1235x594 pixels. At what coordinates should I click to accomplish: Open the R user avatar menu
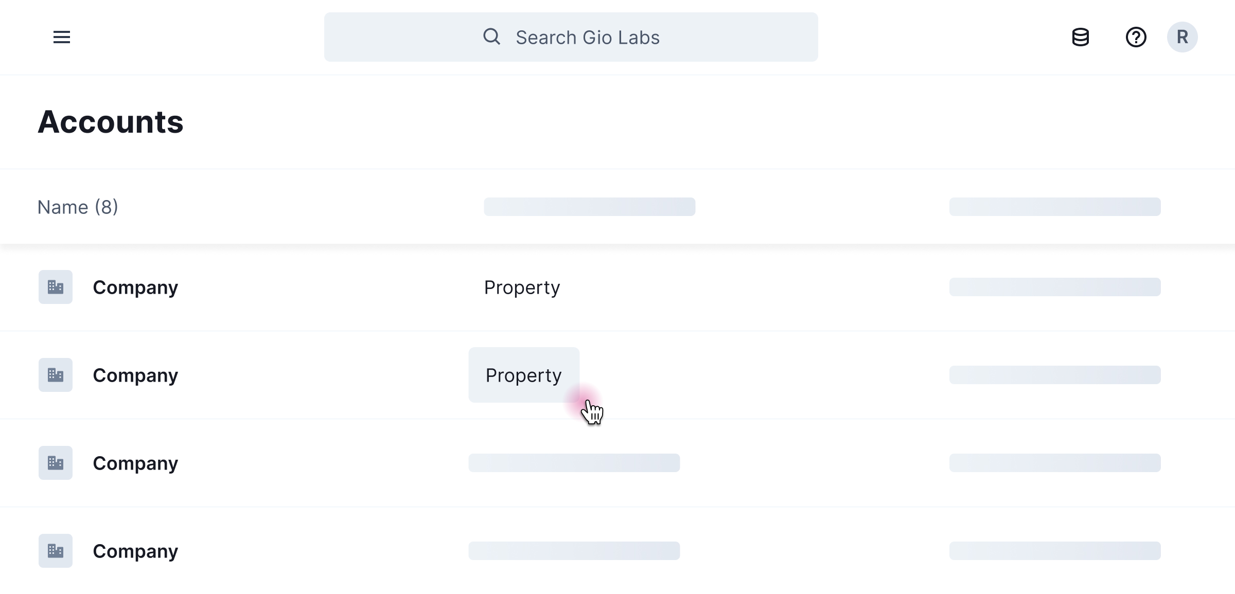click(1182, 37)
